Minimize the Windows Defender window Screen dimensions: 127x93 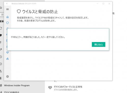tap(98, 4)
